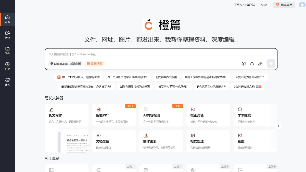This screenshot has height=172, width=306.
Task: Click the send paper-plane button
Action: click(x=271, y=63)
